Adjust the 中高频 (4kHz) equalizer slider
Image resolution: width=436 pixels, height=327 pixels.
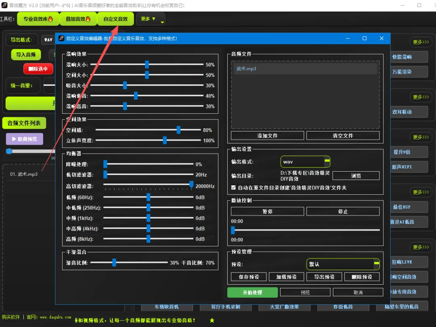point(148,228)
